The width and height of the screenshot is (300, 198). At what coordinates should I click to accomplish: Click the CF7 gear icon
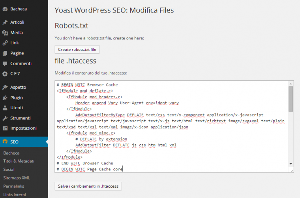(5, 74)
